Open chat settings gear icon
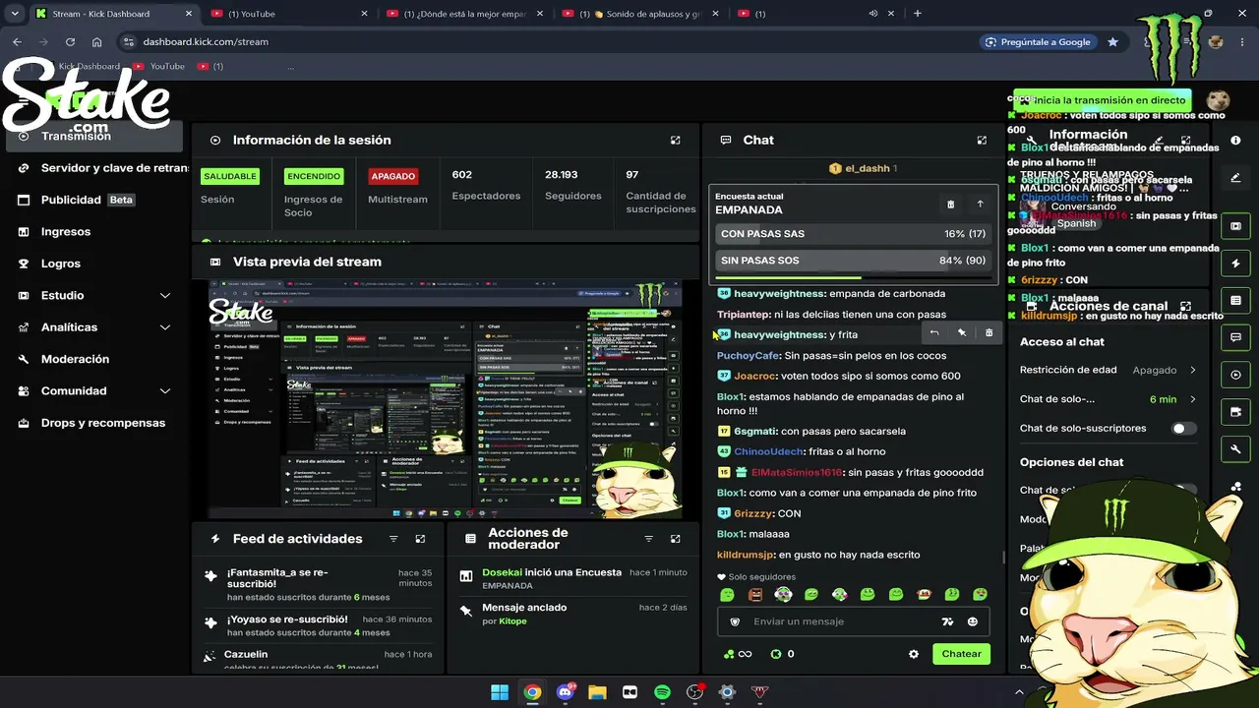The height and width of the screenshot is (708, 1259). point(914,654)
